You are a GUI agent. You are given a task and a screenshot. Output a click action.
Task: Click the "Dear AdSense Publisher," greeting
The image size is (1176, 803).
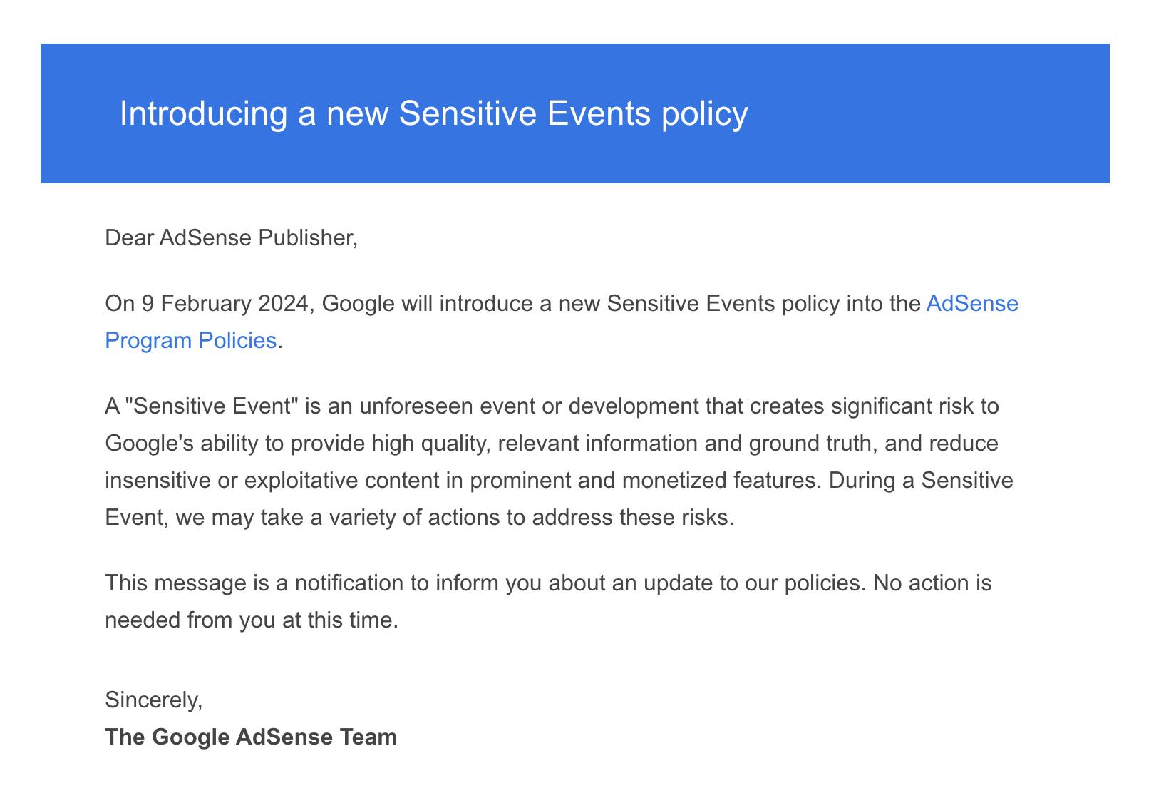coord(231,238)
